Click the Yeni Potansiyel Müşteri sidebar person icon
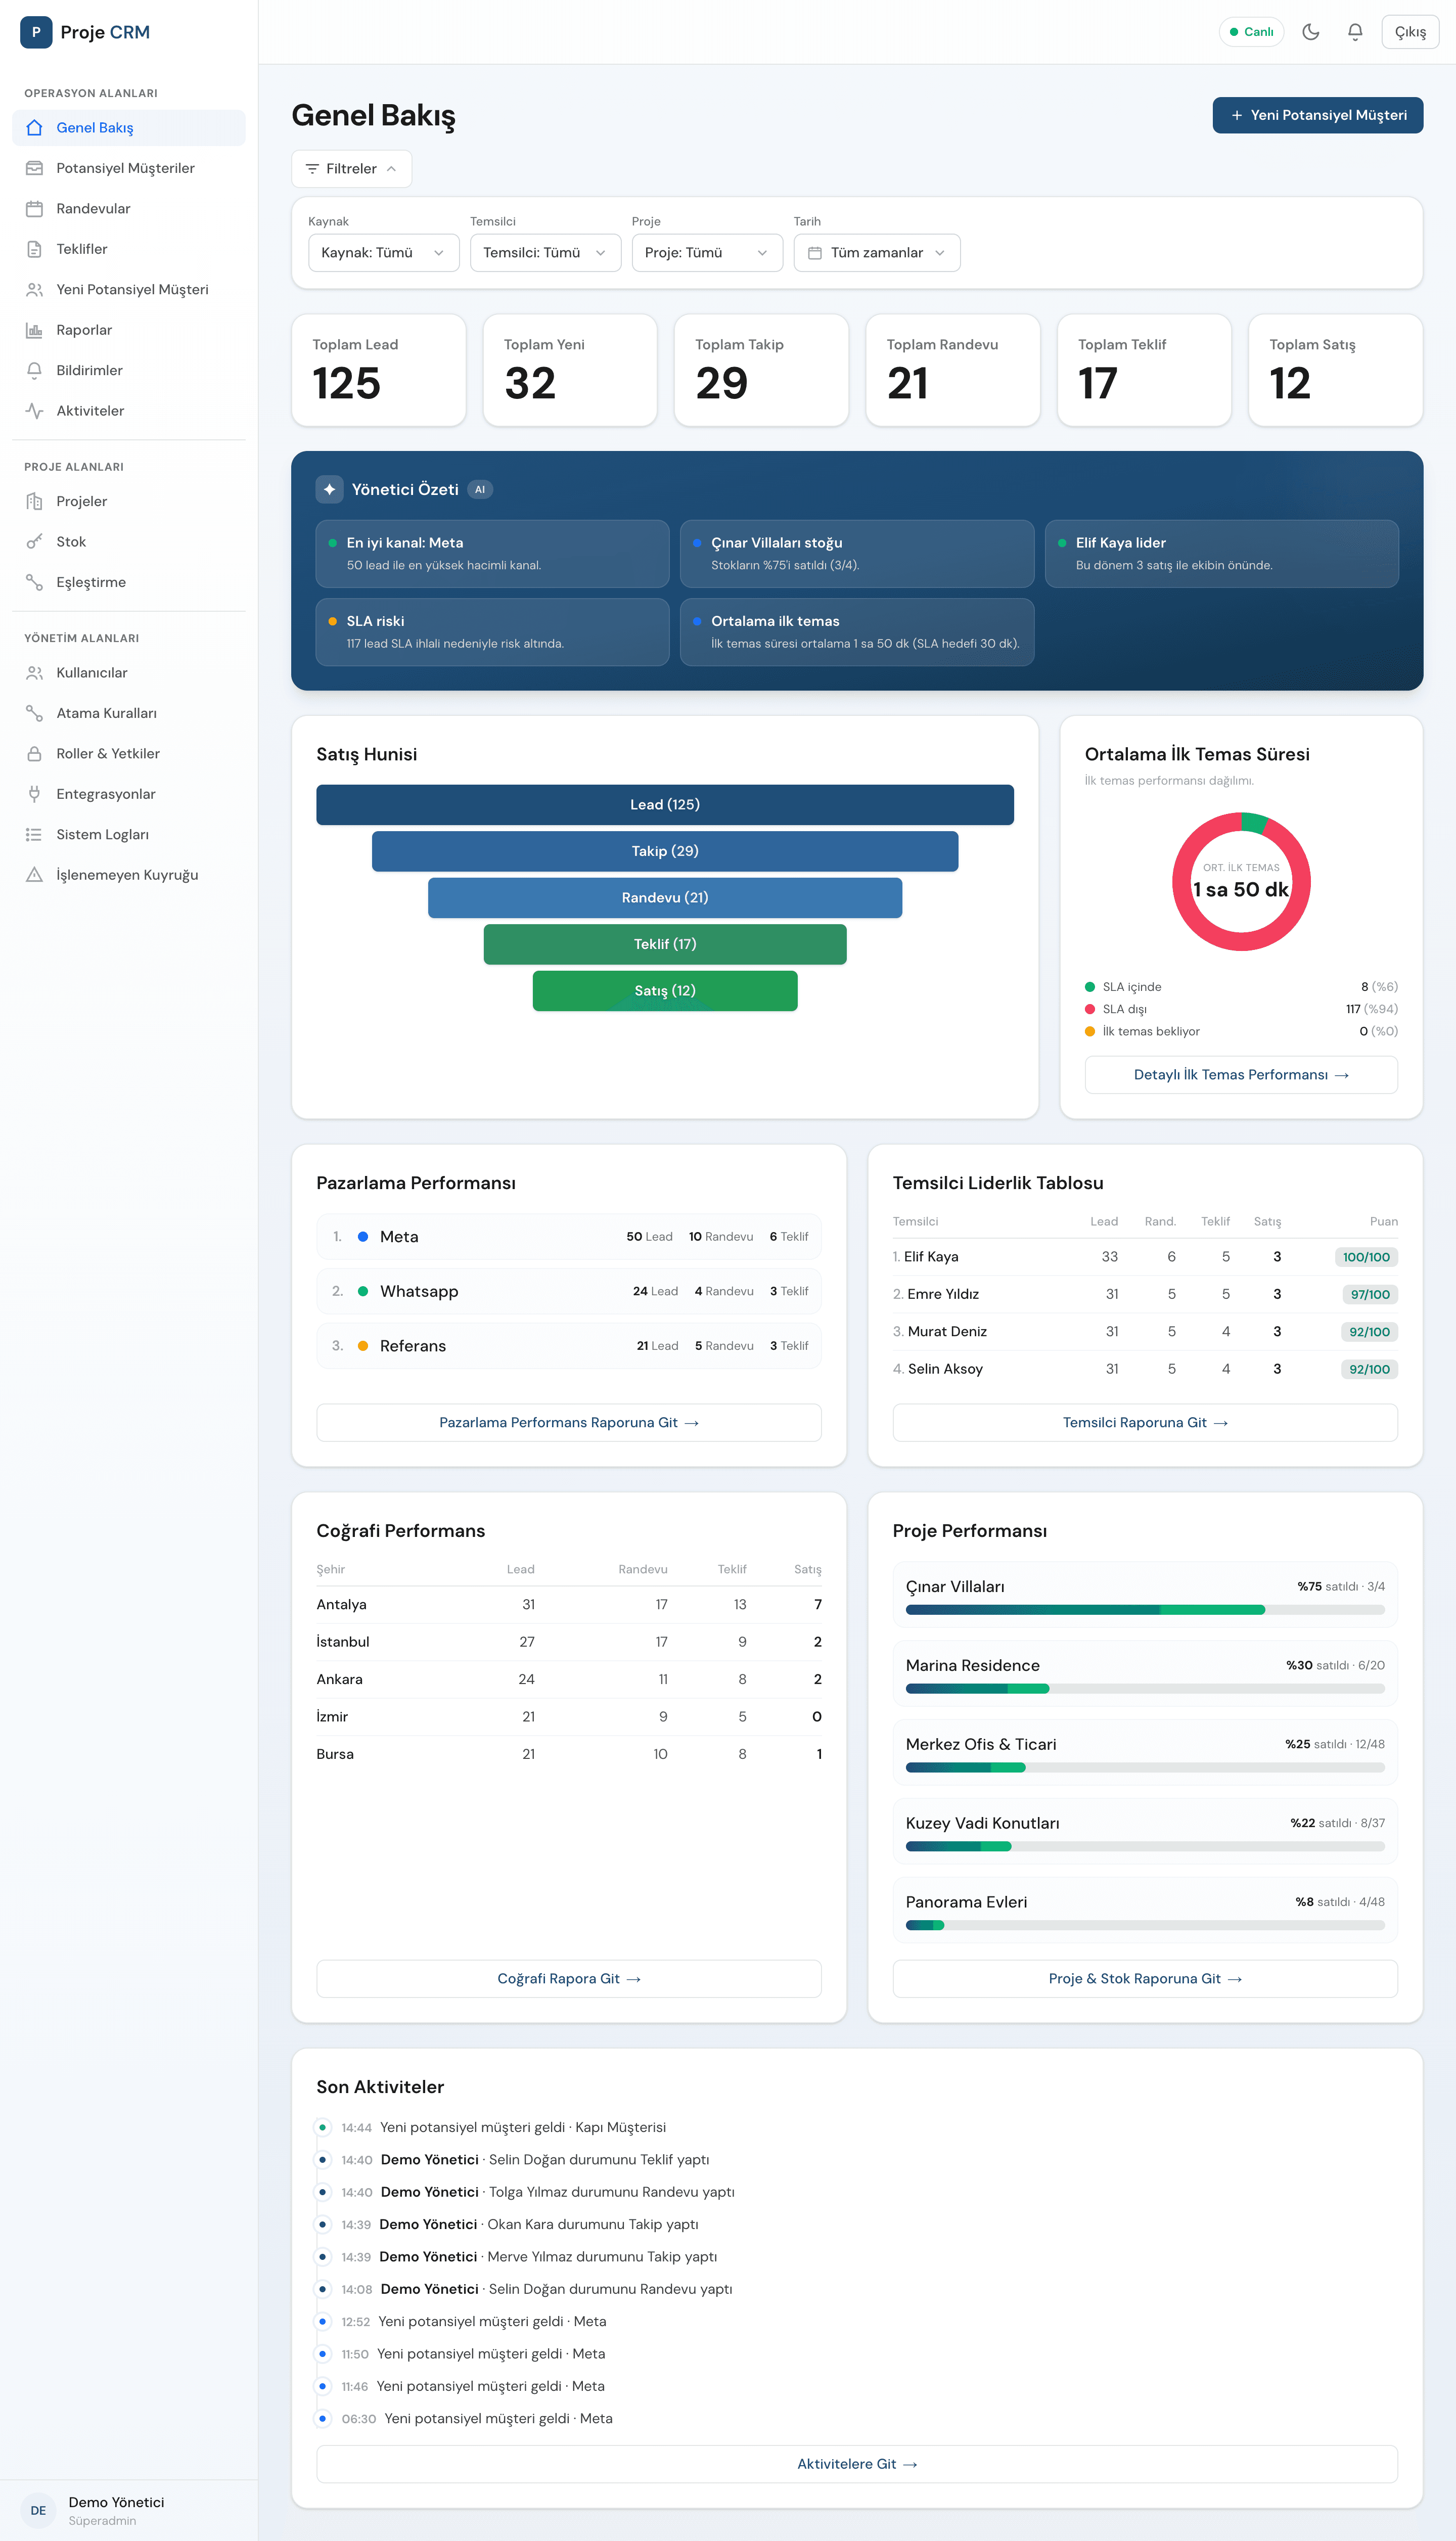 [x=34, y=290]
